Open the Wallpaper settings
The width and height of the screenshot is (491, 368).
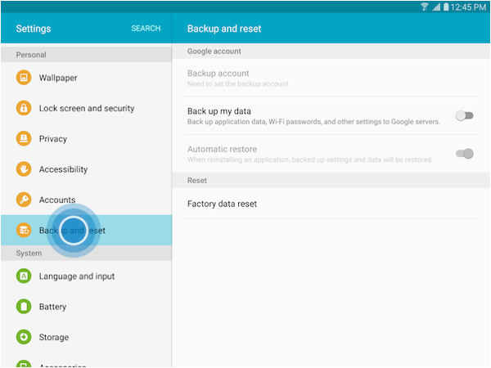(x=87, y=78)
